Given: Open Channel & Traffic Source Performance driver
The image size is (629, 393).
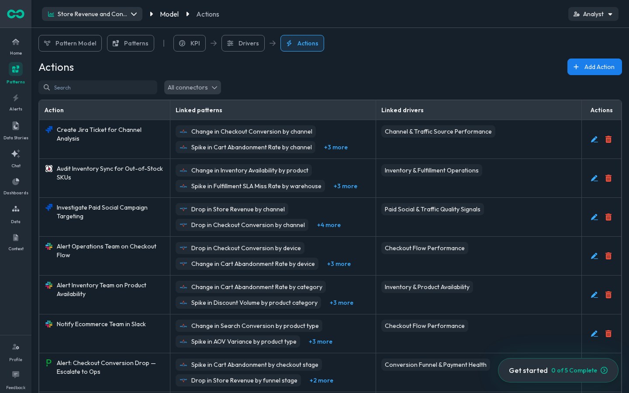Looking at the screenshot, I should [x=438, y=131].
